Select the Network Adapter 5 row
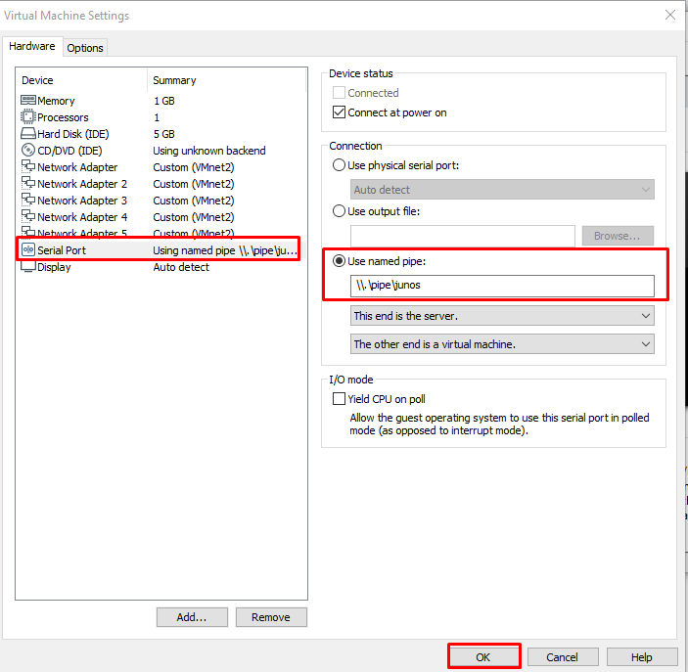The image size is (688, 672). tap(161, 233)
